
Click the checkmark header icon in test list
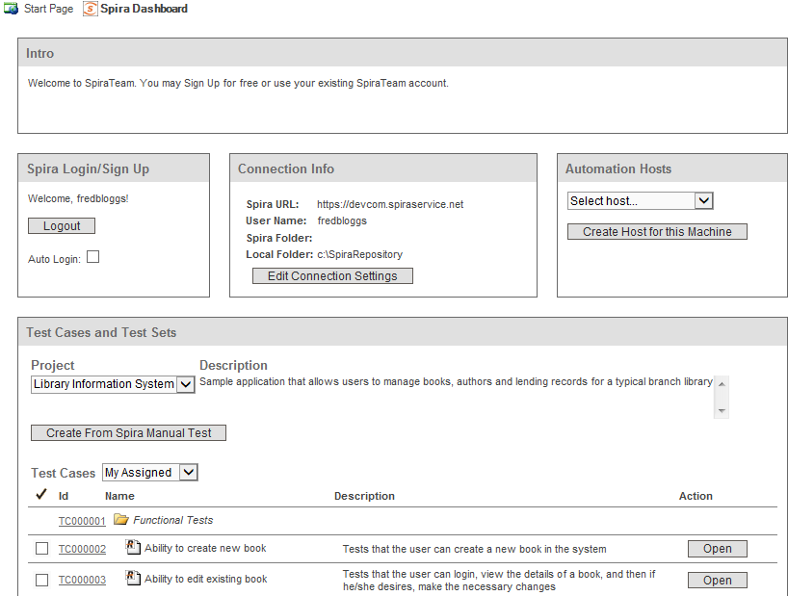tap(41, 495)
